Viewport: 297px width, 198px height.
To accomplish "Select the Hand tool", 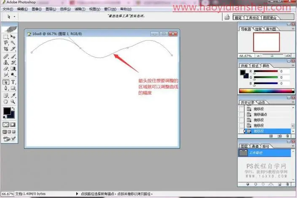I will tap(5, 102).
